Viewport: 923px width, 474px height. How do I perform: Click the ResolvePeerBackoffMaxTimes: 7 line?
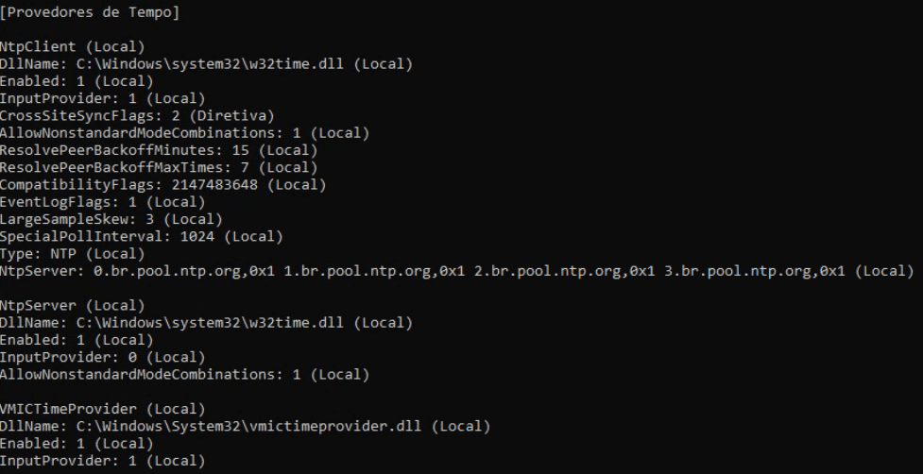159,167
